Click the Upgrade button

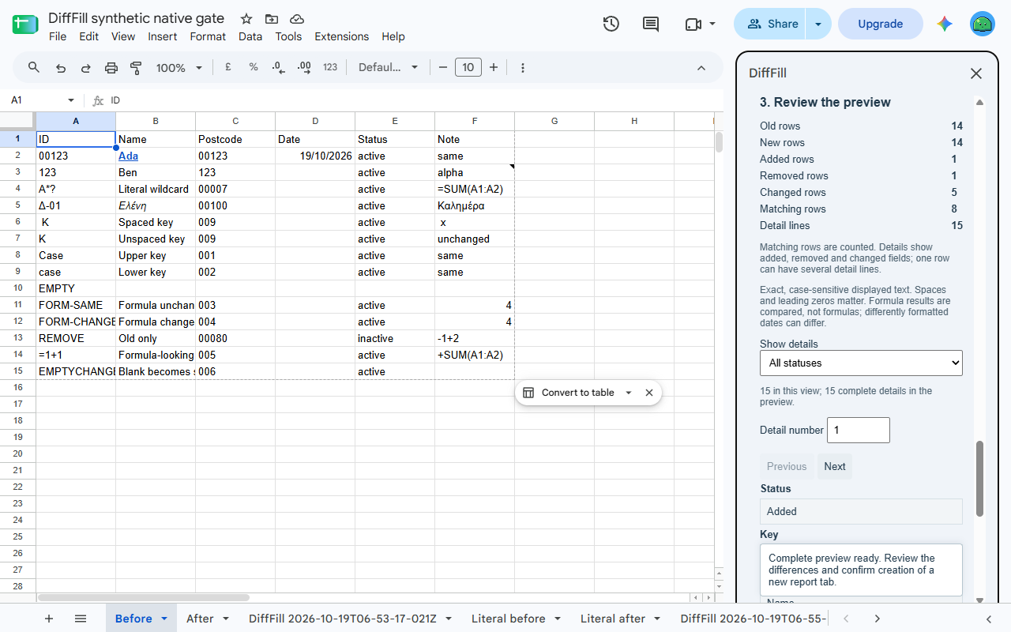point(881,24)
